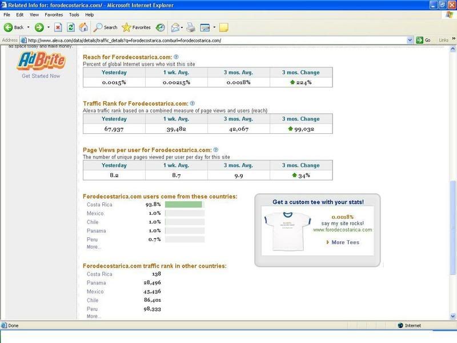The image size is (457, 343).
Task: Open the Edit button dropdown arrow
Action: coord(214,27)
